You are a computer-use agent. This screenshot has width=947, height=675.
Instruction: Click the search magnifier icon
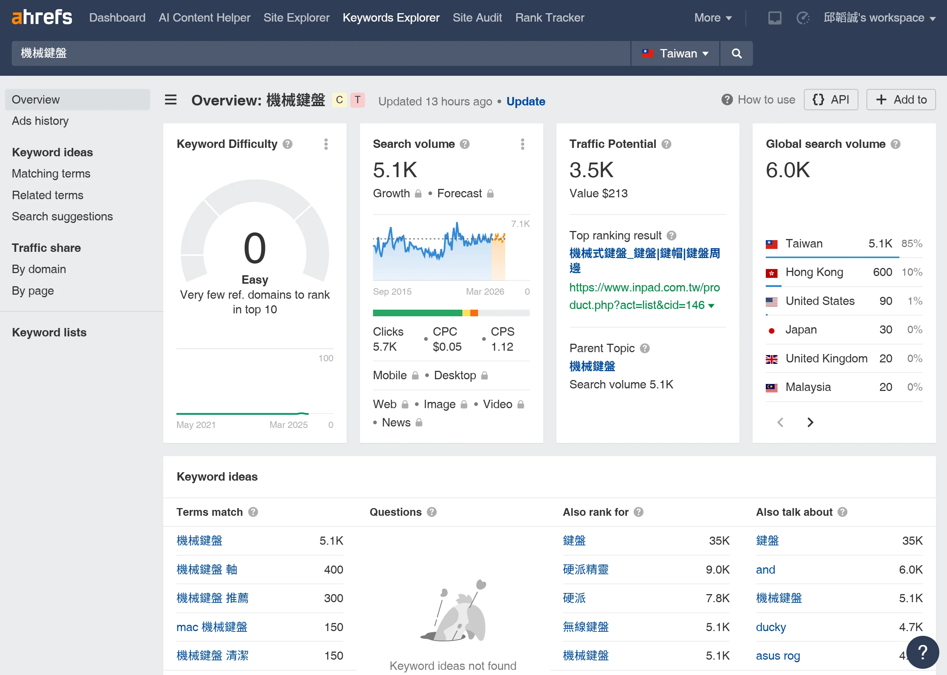(736, 53)
